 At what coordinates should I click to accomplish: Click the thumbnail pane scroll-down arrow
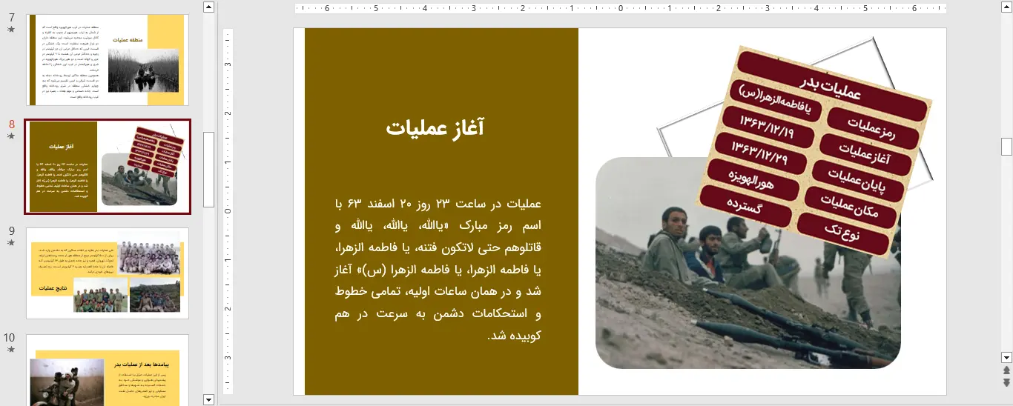point(208,399)
